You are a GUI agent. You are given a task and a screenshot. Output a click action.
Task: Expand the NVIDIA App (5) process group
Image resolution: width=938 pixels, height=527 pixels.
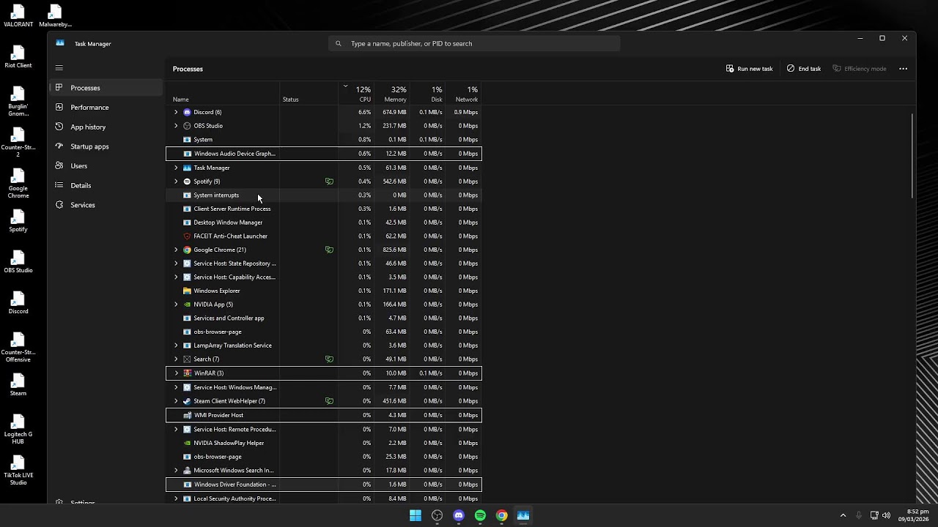[176, 304]
